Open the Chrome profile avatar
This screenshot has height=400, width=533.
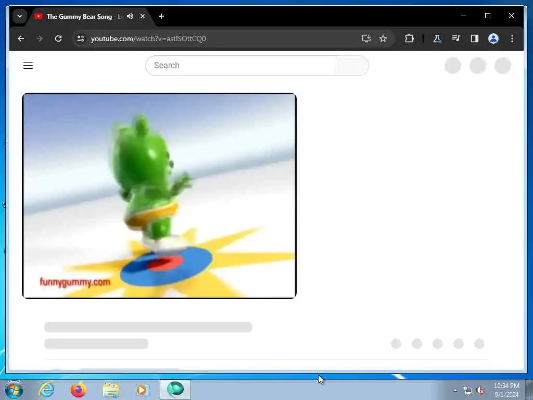click(493, 39)
